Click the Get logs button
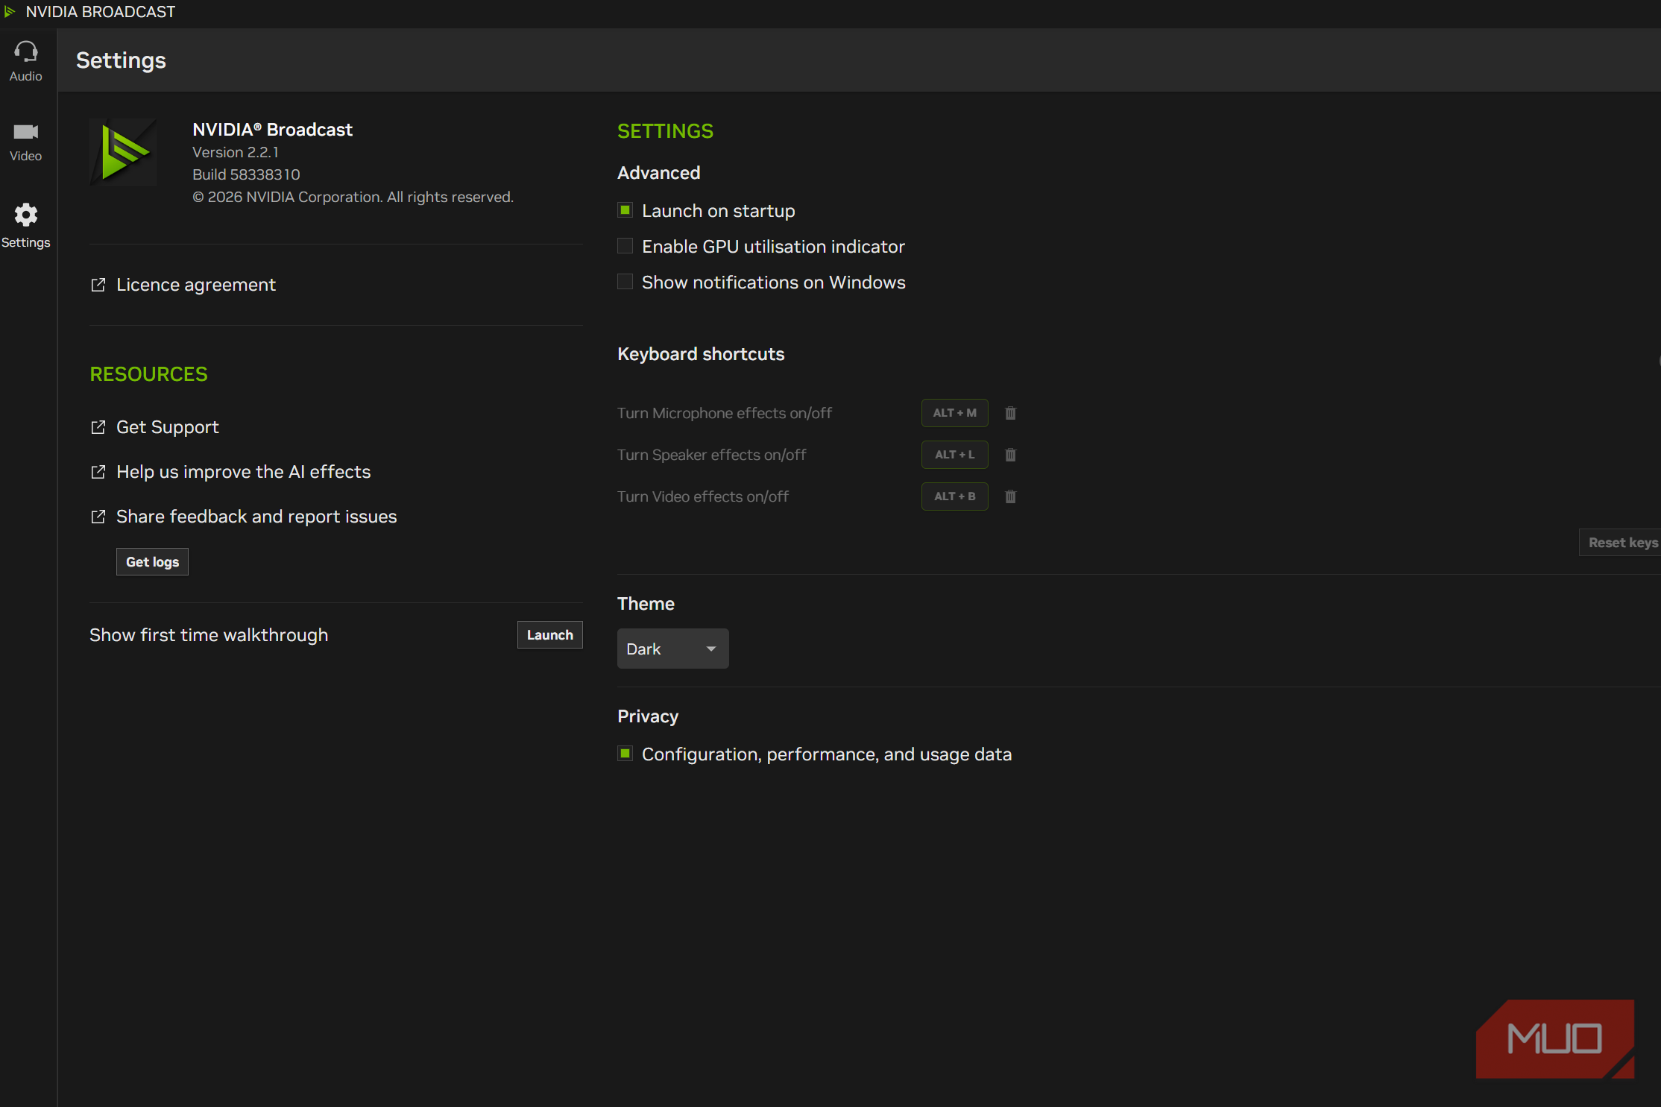Screen dimensions: 1661x1107 [152, 562]
